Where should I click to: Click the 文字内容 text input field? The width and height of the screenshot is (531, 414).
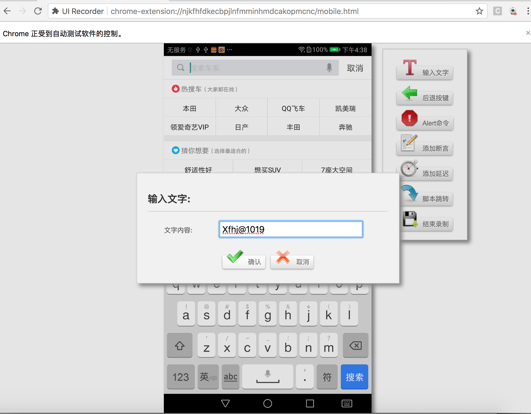(291, 229)
